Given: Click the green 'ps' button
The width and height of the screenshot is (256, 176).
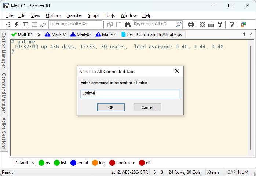Looking at the screenshot, I should (x=44, y=163).
